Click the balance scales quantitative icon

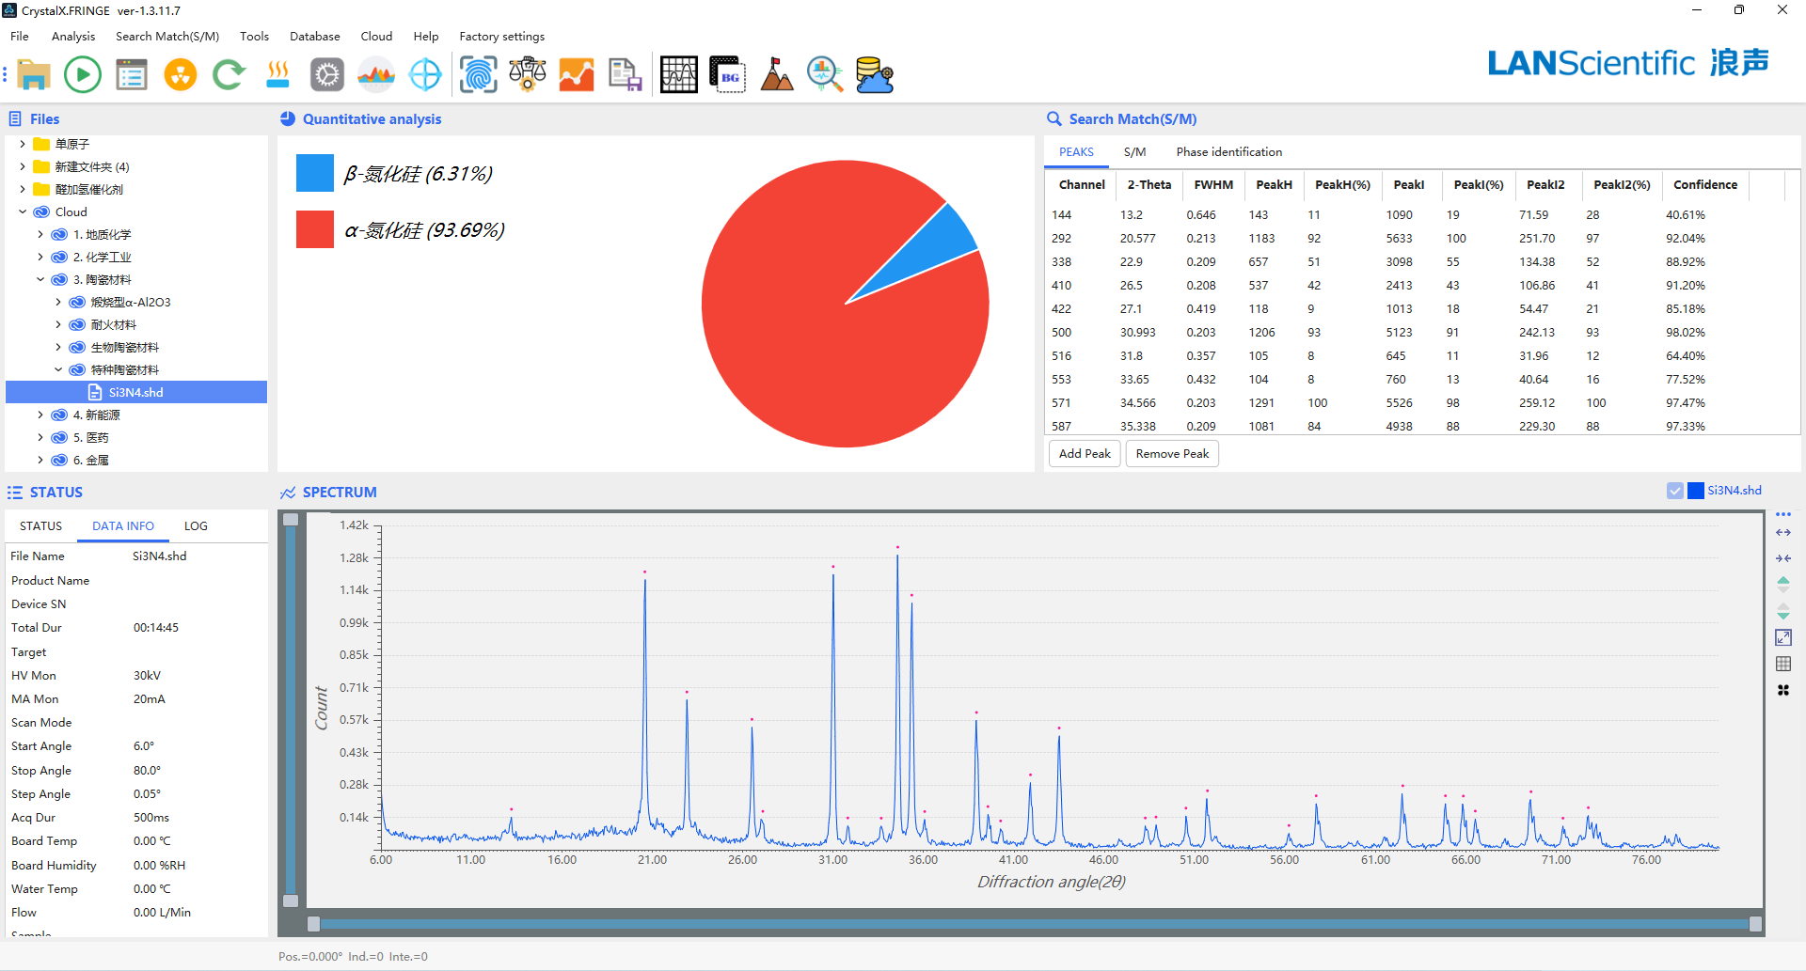point(528,75)
